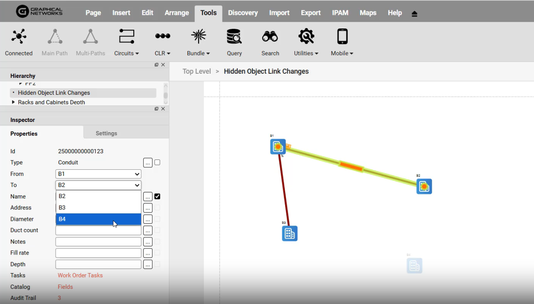Open the Fields catalog link
Image resolution: width=534 pixels, height=304 pixels.
[65, 287]
